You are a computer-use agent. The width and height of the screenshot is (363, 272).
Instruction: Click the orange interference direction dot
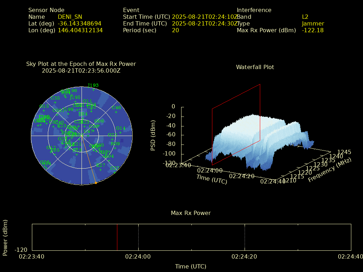tap(96, 183)
